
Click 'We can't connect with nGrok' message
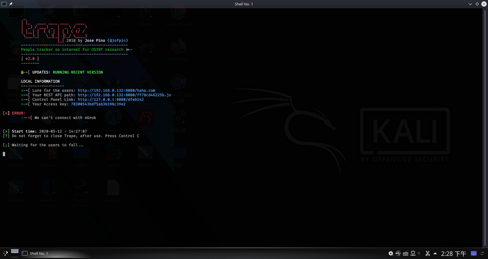coord(65,118)
